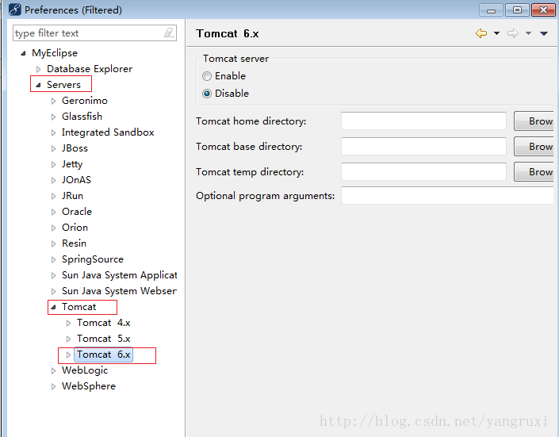Click the MyEclipse Preferences window icon

pos(14,10)
